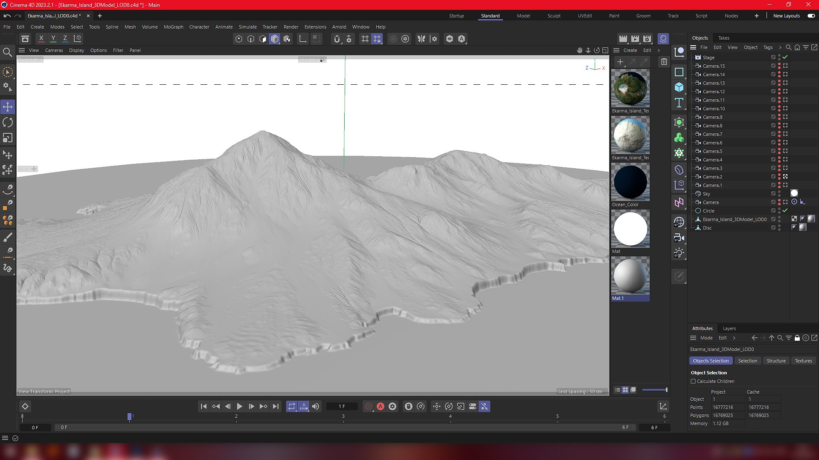Screen dimensions: 819x460
Task: Toggle New Layouts switch
Action: [811, 16]
